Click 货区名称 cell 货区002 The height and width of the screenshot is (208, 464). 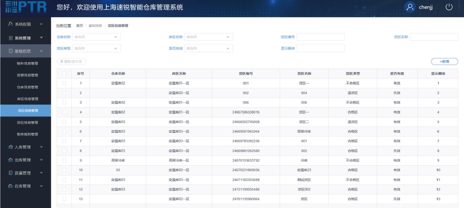coord(304,190)
